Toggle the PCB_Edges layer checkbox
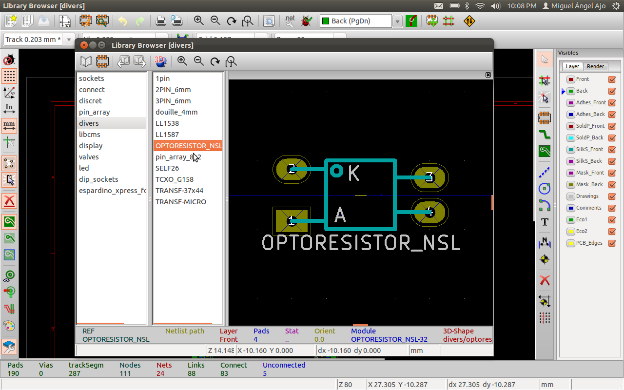 (612, 243)
